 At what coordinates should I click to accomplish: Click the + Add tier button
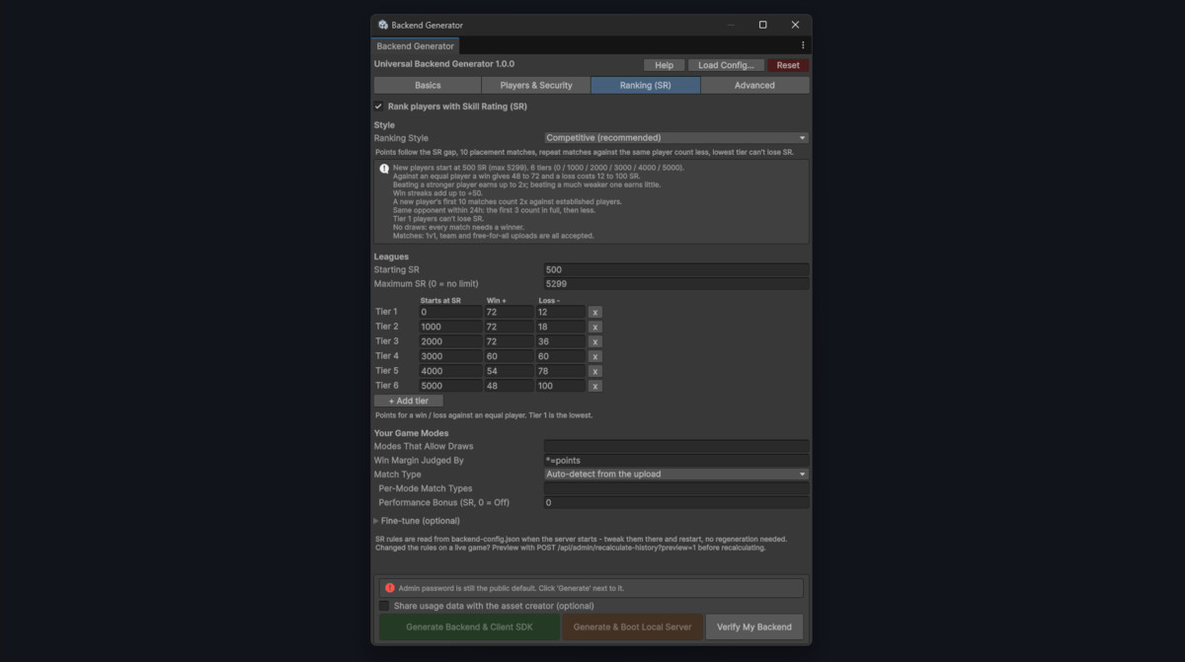pos(409,402)
